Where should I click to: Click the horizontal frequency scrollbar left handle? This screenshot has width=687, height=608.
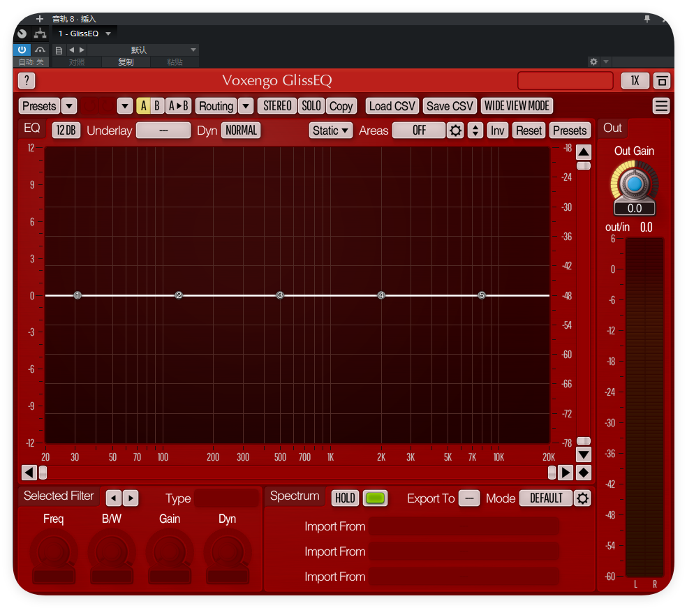[x=43, y=473]
